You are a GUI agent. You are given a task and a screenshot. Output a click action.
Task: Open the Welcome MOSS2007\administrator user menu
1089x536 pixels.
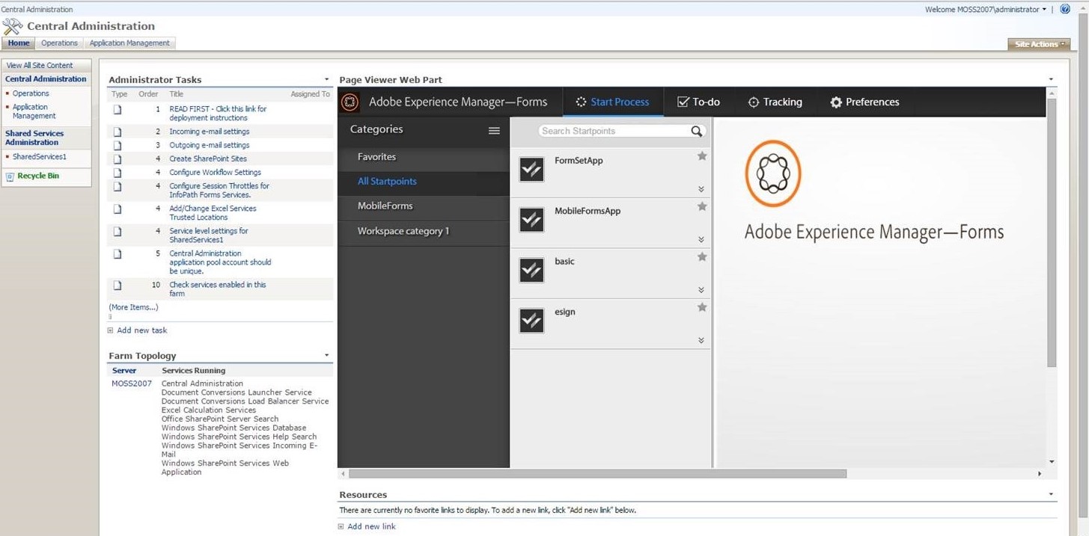pos(986,9)
